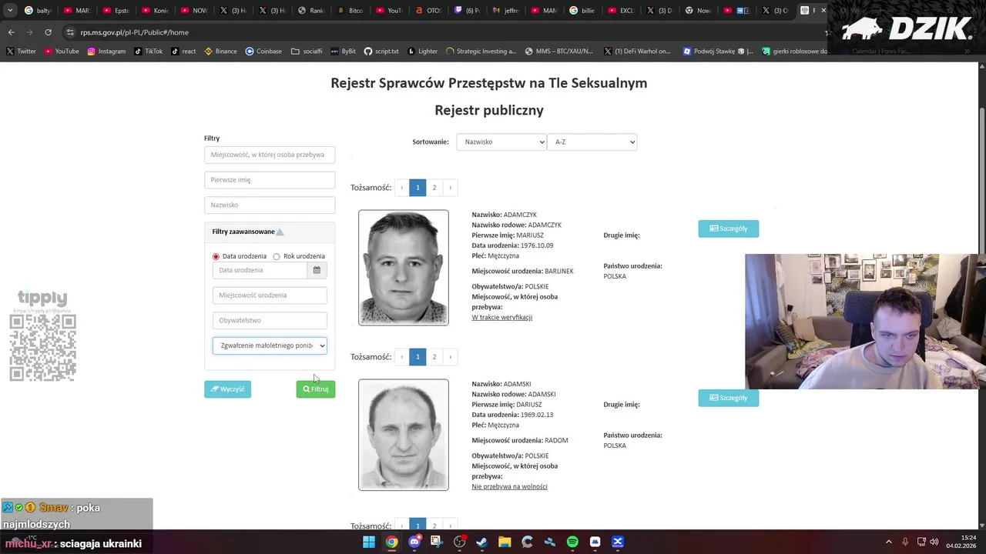
Task: Click the microphone icon in system tray
Action: (905, 542)
